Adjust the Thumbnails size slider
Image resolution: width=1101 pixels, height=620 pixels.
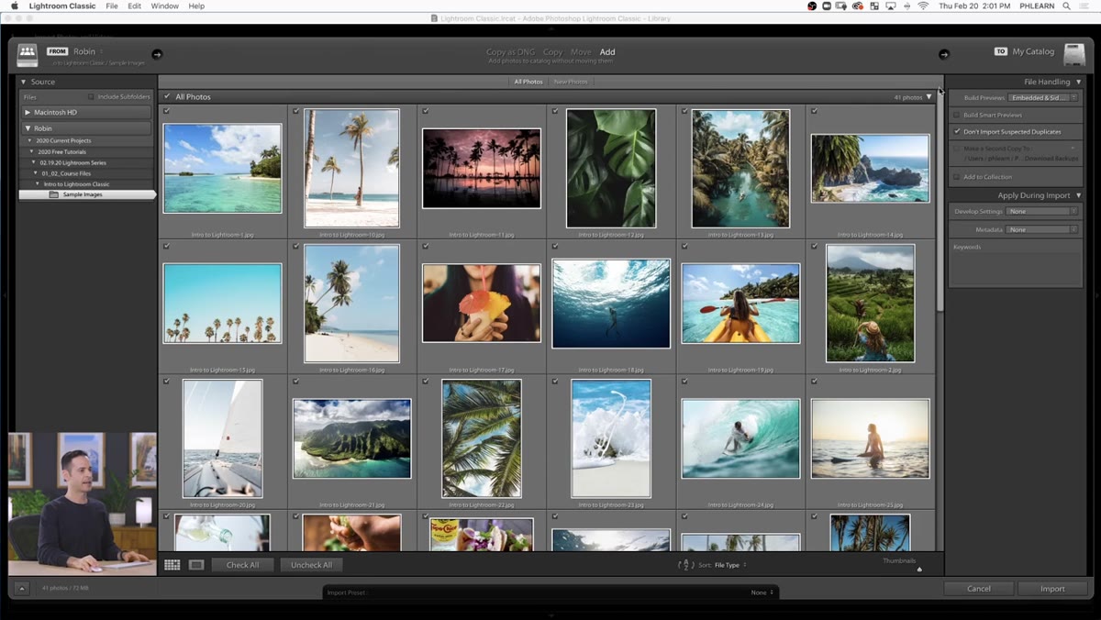919,569
